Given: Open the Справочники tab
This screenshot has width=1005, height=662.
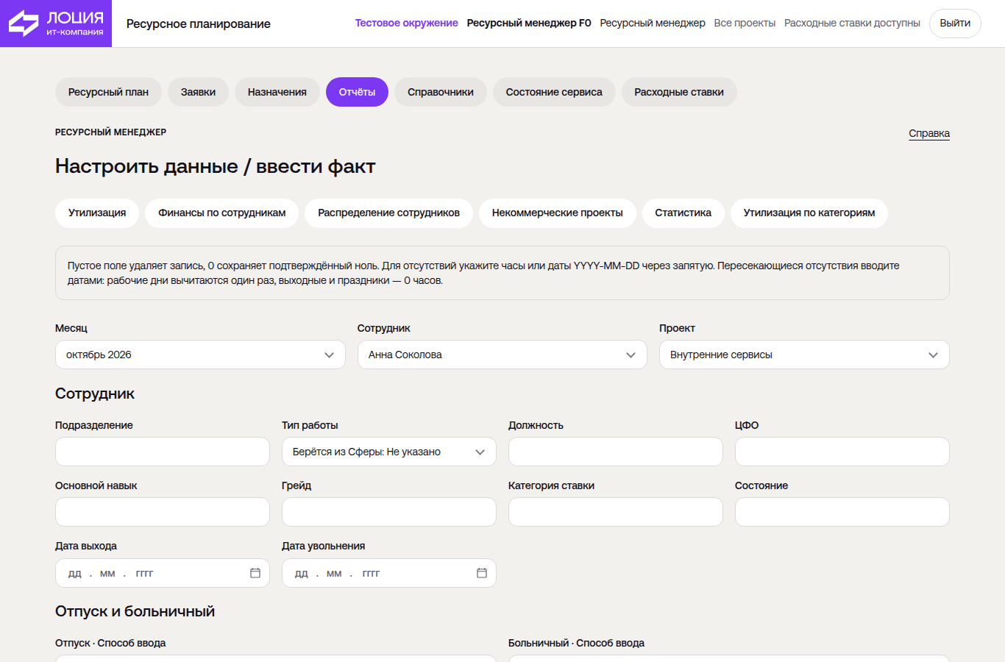Looking at the screenshot, I should tap(441, 92).
